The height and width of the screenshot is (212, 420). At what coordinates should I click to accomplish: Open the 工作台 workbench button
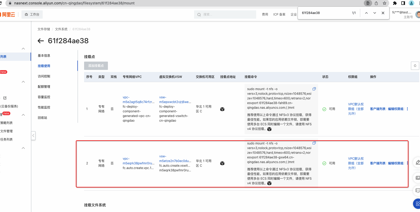tap(32, 14)
